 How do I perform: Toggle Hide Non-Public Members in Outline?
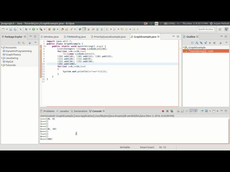point(210,43)
